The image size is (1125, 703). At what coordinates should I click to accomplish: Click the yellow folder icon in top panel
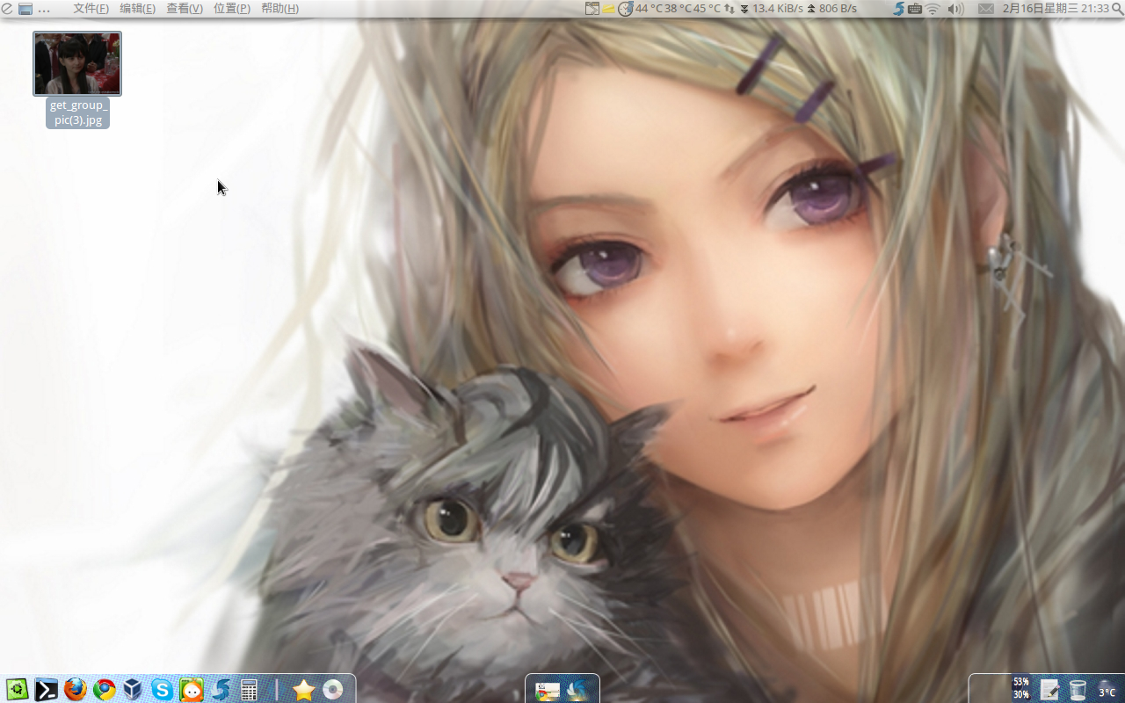click(608, 9)
